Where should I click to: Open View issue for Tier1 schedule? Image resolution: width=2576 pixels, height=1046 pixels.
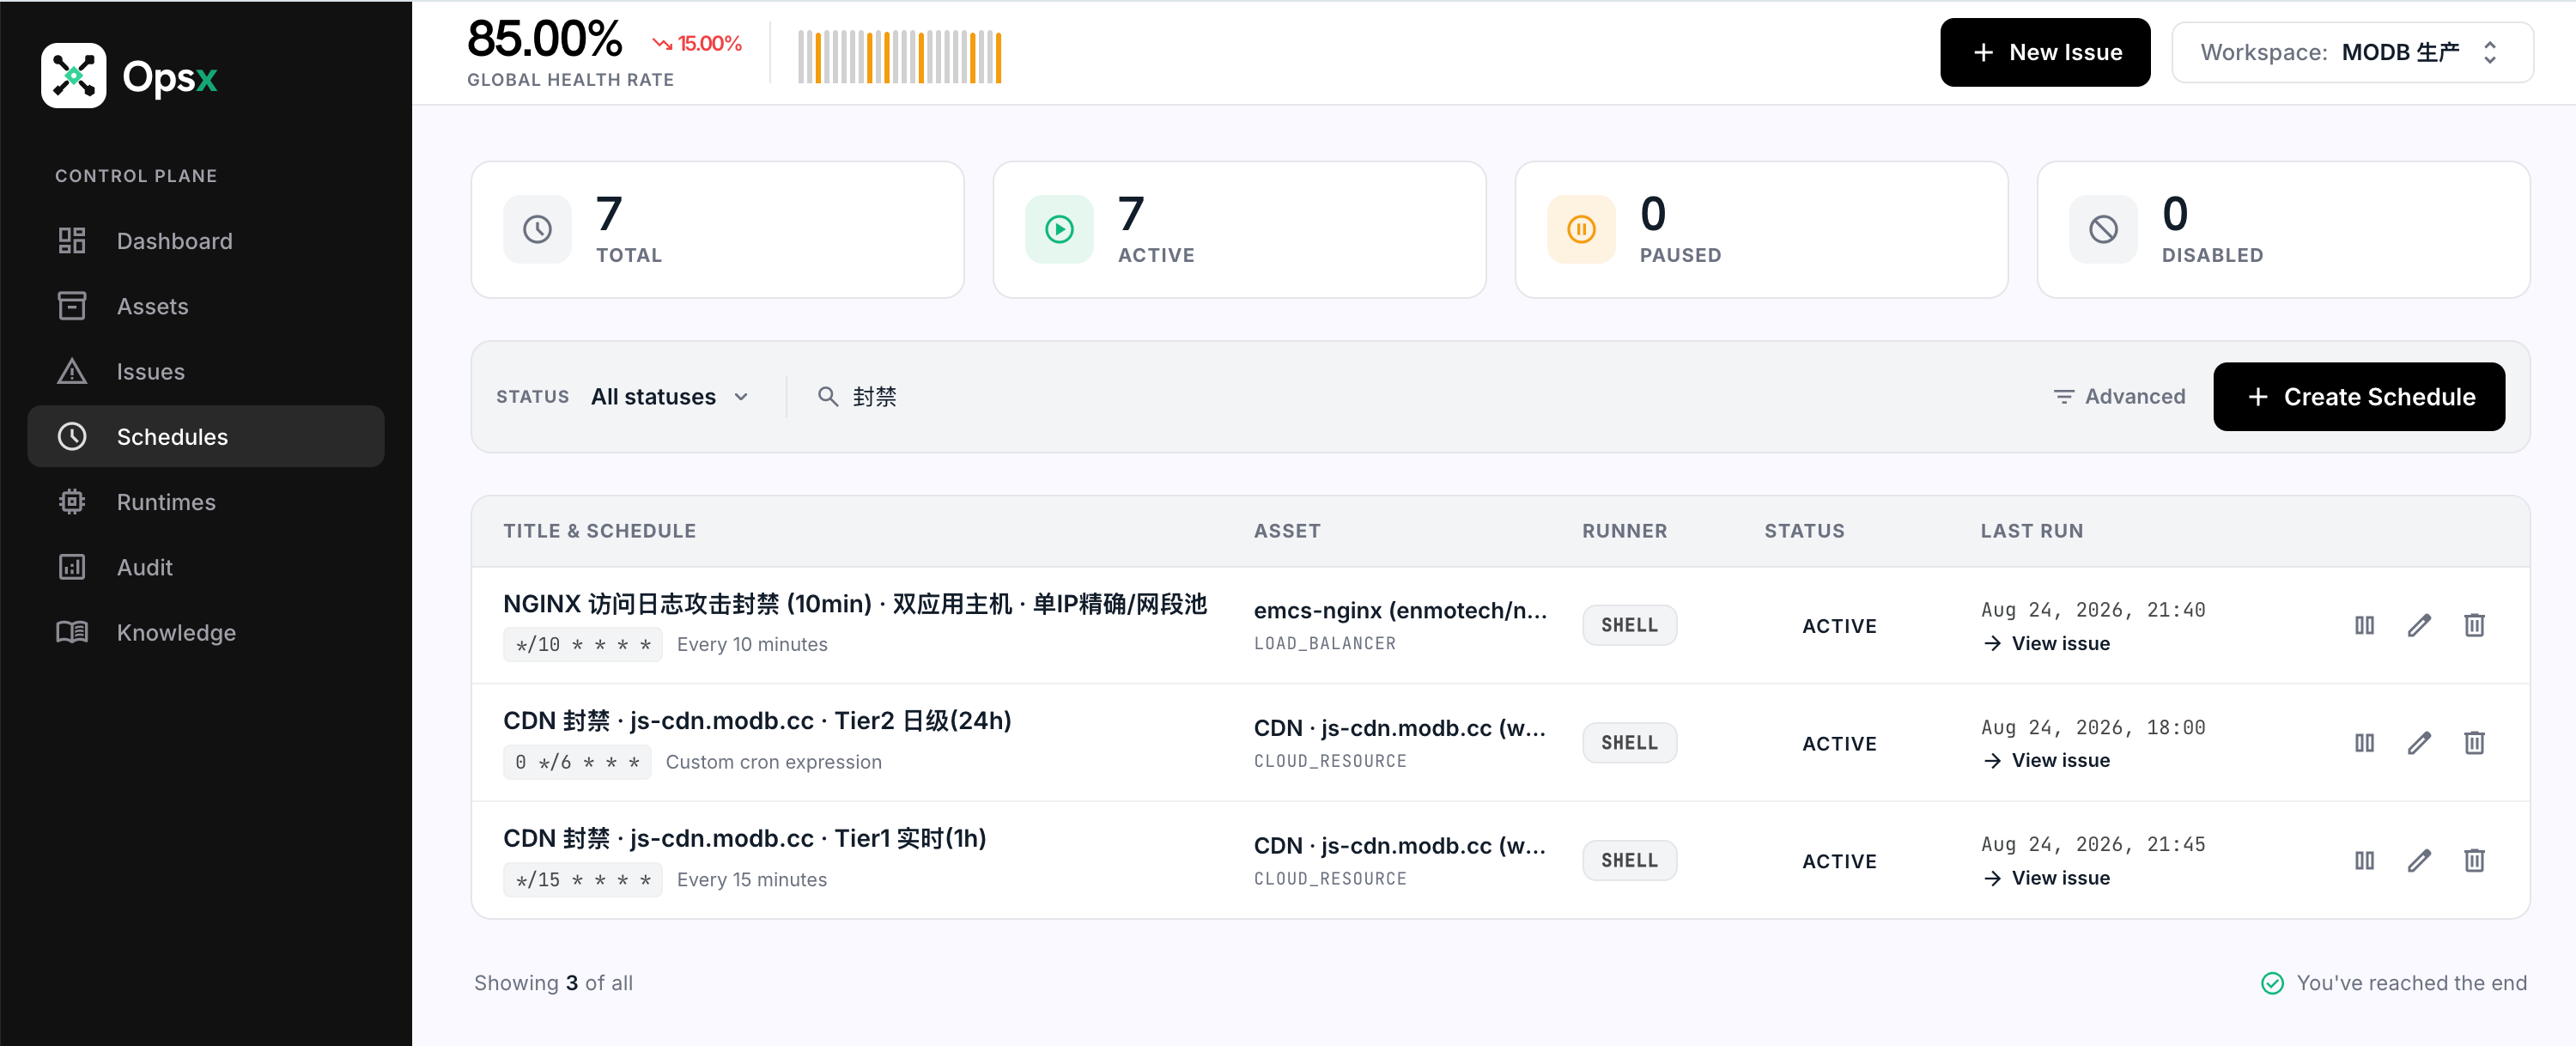click(x=2046, y=878)
